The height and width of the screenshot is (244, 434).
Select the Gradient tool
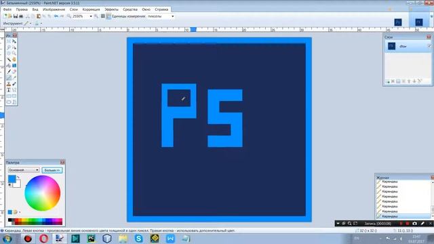(14, 66)
